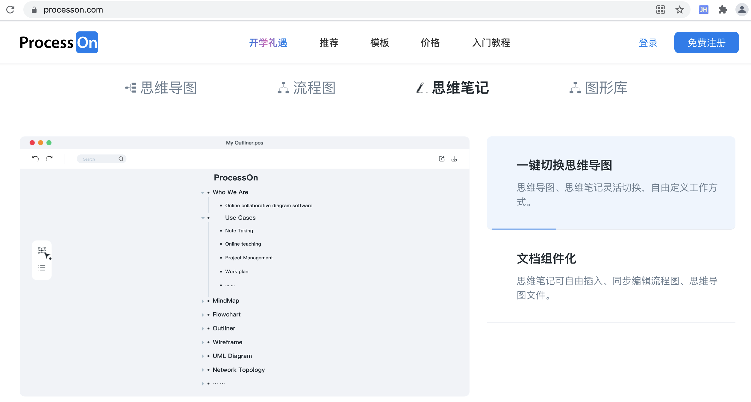Click the Wireframe text
The height and width of the screenshot is (402, 751).
[228, 342]
